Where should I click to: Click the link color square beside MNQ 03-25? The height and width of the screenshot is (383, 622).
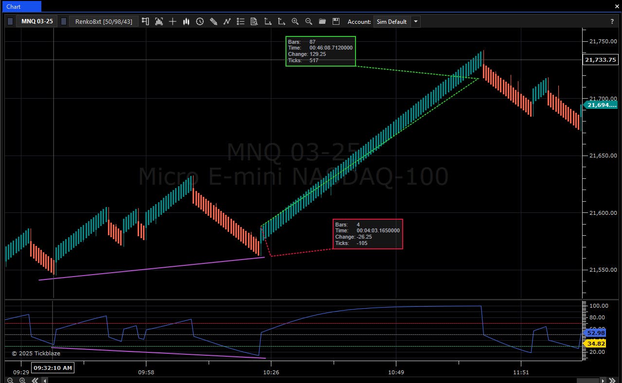(x=10, y=21)
